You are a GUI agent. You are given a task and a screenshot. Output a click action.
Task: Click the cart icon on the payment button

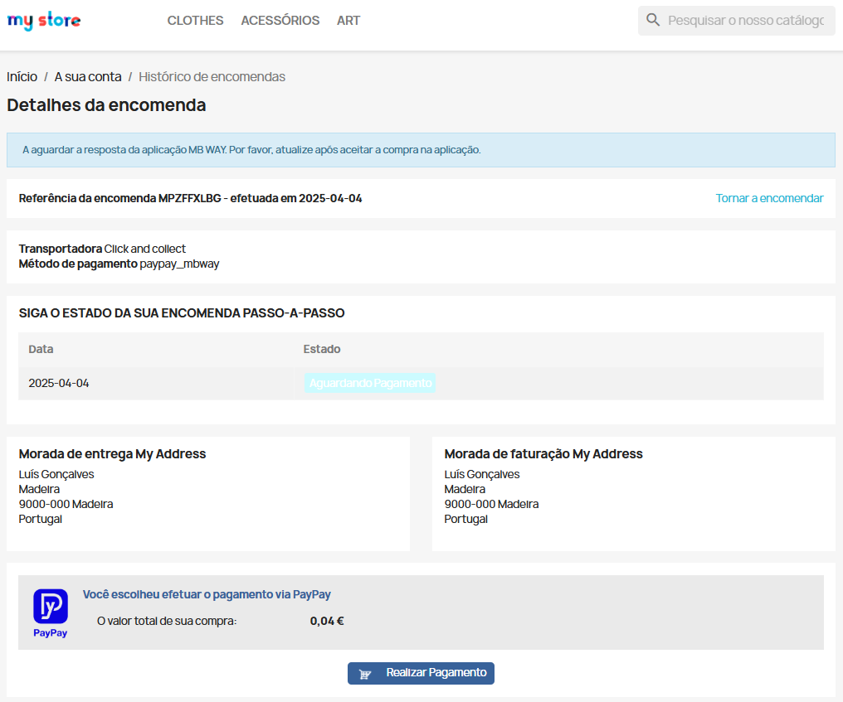(x=365, y=674)
